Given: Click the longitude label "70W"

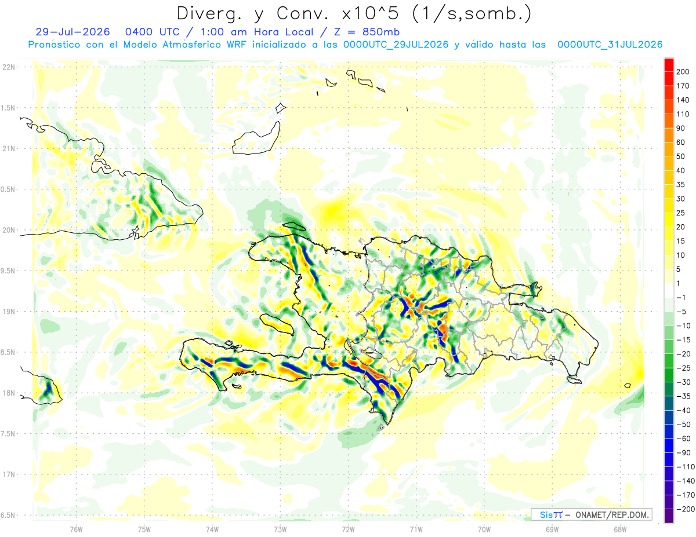Looking at the screenshot, I should click(484, 529).
